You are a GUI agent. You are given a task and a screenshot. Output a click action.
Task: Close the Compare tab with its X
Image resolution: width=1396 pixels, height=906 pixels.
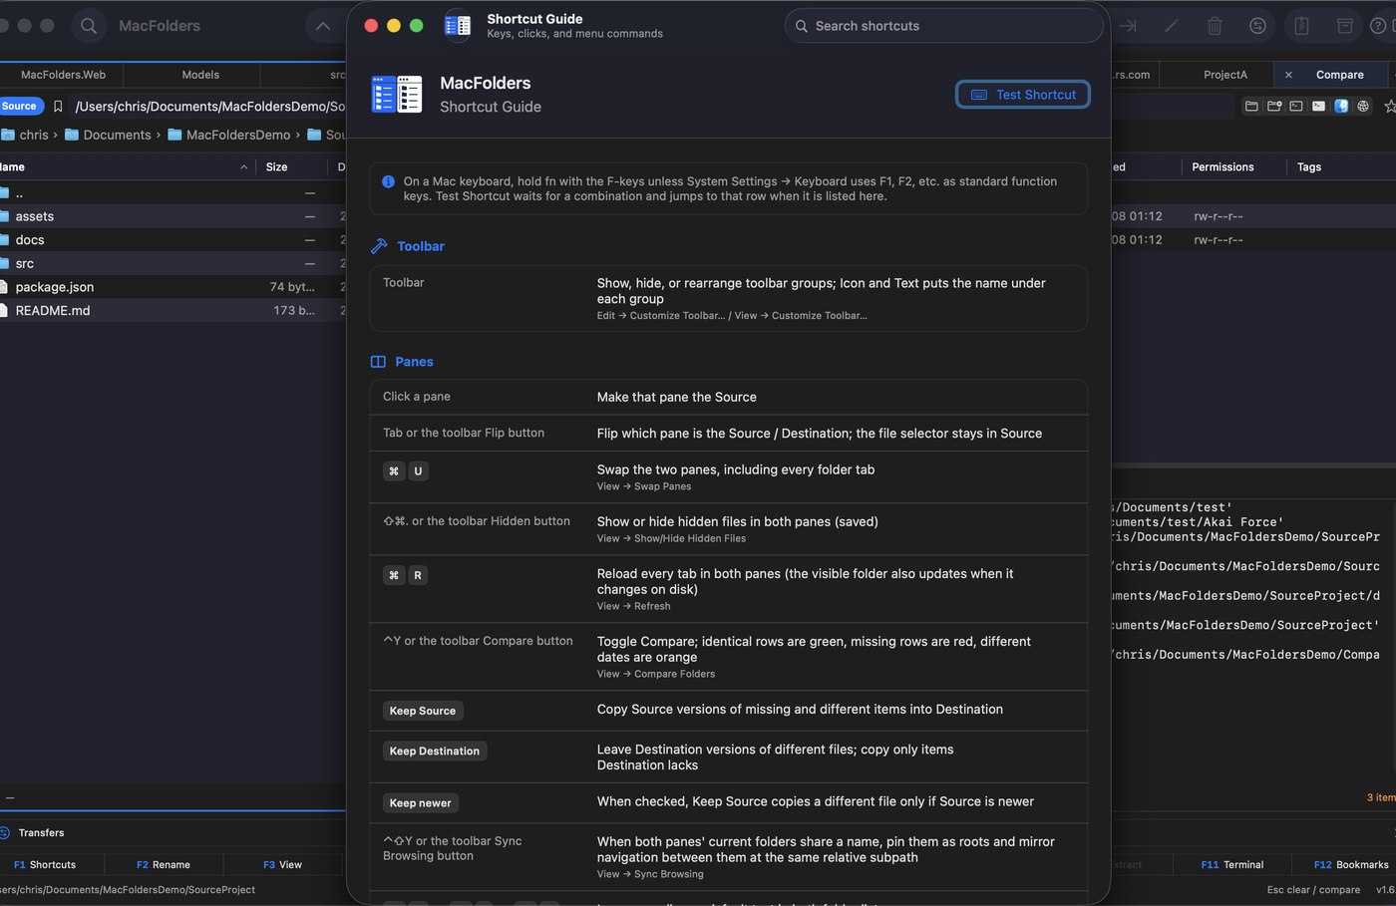tap(1288, 75)
